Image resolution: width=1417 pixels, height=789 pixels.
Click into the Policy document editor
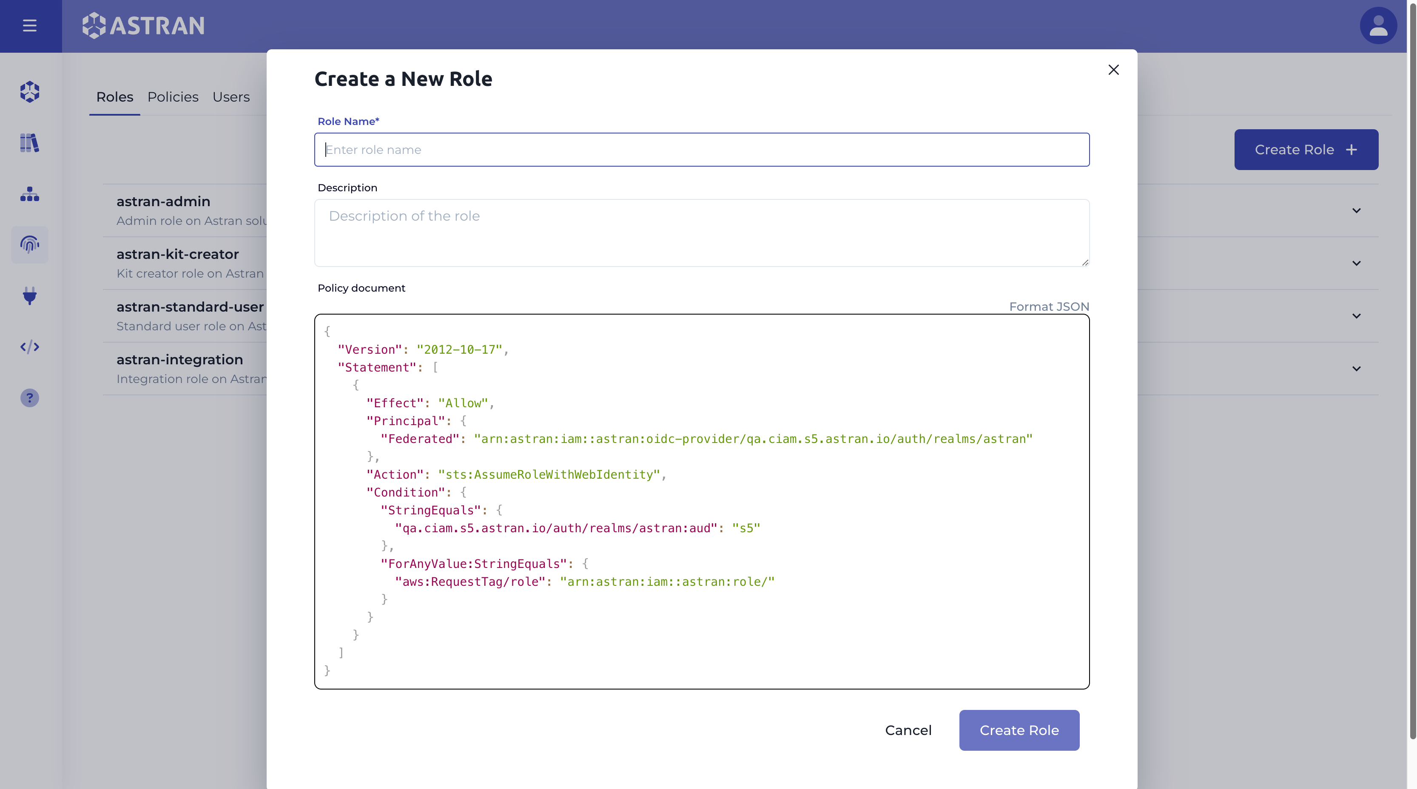[701, 502]
